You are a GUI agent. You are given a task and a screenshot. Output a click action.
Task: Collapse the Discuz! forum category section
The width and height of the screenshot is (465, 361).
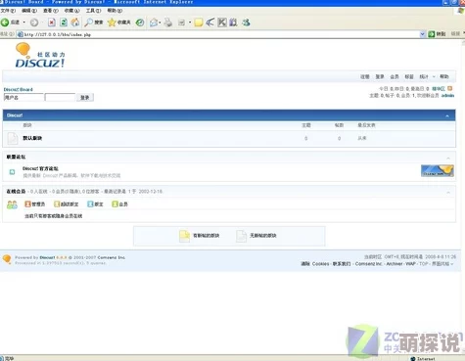coord(447,115)
